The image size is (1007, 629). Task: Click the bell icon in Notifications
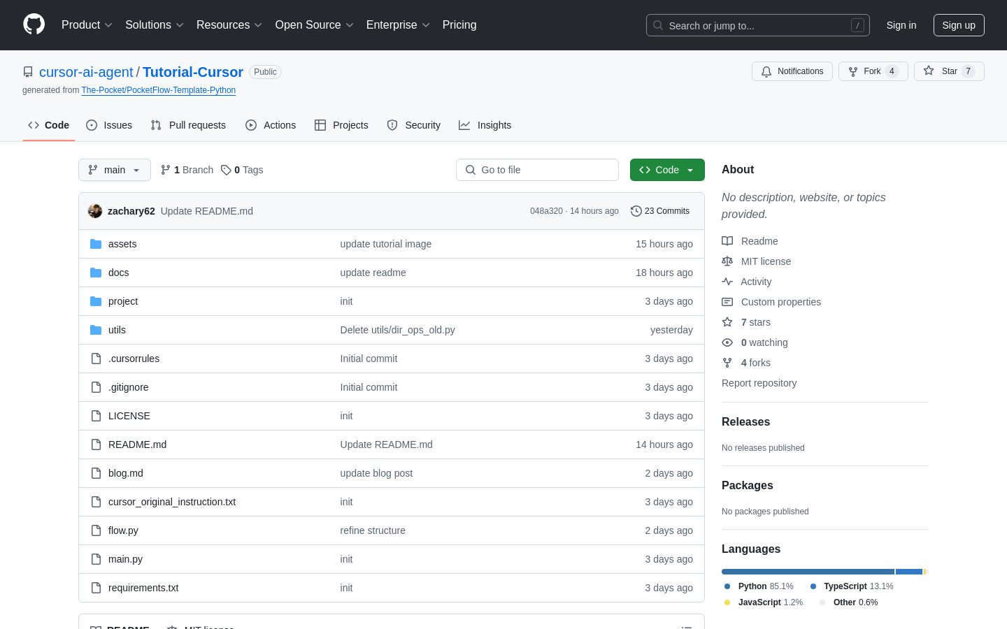coord(766,71)
